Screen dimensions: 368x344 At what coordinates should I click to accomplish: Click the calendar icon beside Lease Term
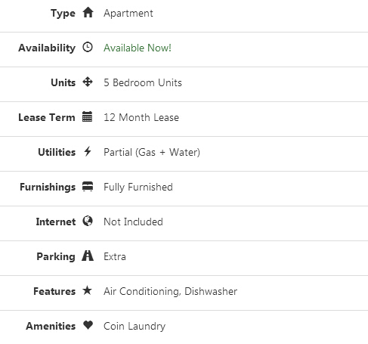point(88,116)
